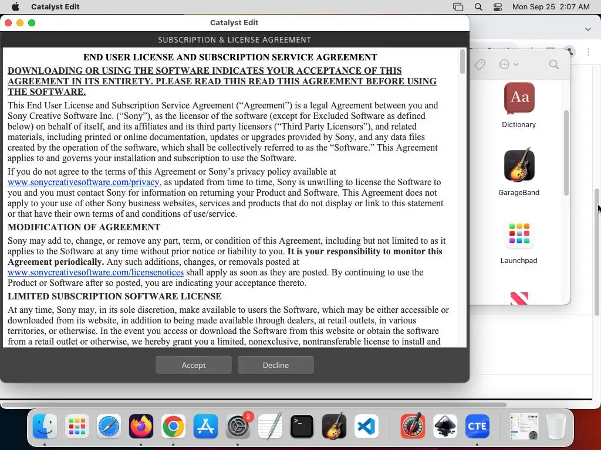This screenshot has width=601, height=450.
Task: Click the LIMITED SUBSCRIPTION SOFTWARE LICENSE heading
Action: [114, 296]
